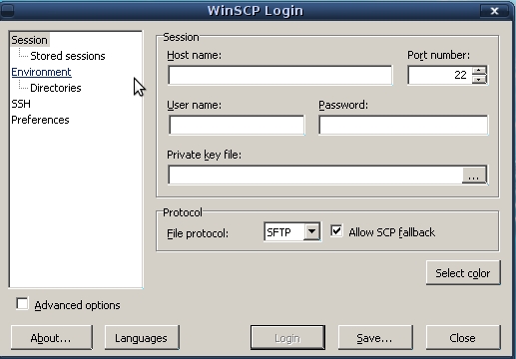Click the Login button
Screen dimensions: 516x359
(287, 338)
